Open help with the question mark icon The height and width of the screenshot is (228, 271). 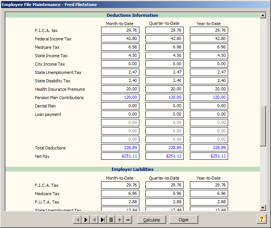point(261,219)
